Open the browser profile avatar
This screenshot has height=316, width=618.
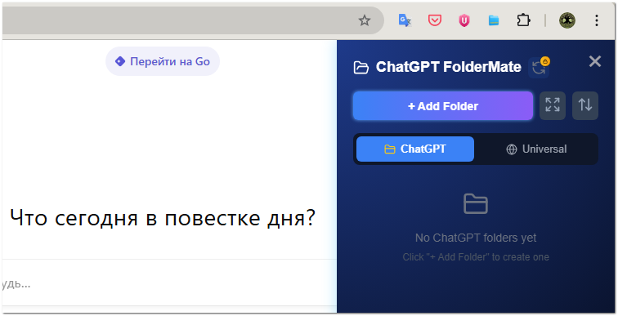pos(567,20)
